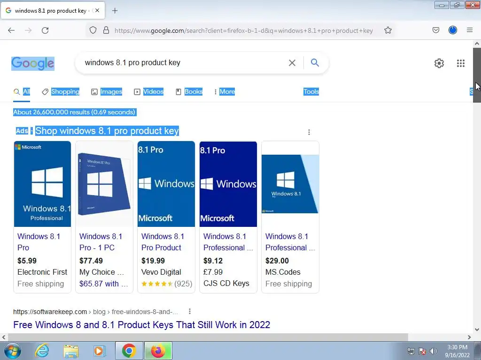Image resolution: width=481 pixels, height=360 pixels.
Task: Open the Action Center flag tray icon
Action: click(422, 351)
